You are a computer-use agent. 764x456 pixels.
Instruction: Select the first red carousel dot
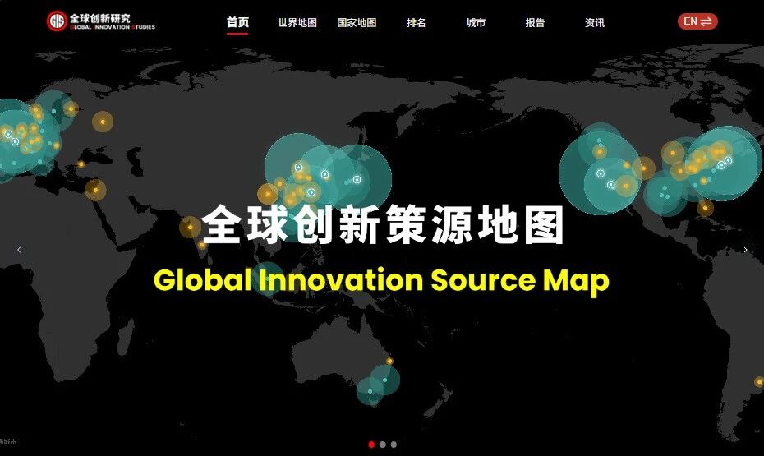coord(371,444)
